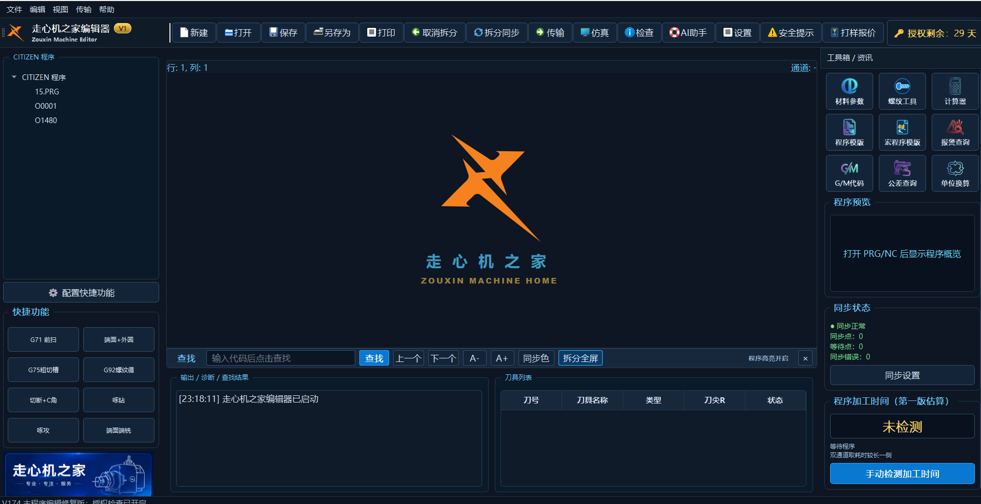Start 仿真 simulation
The height and width of the screenshot is (504, 981).
tap(595, 33)
